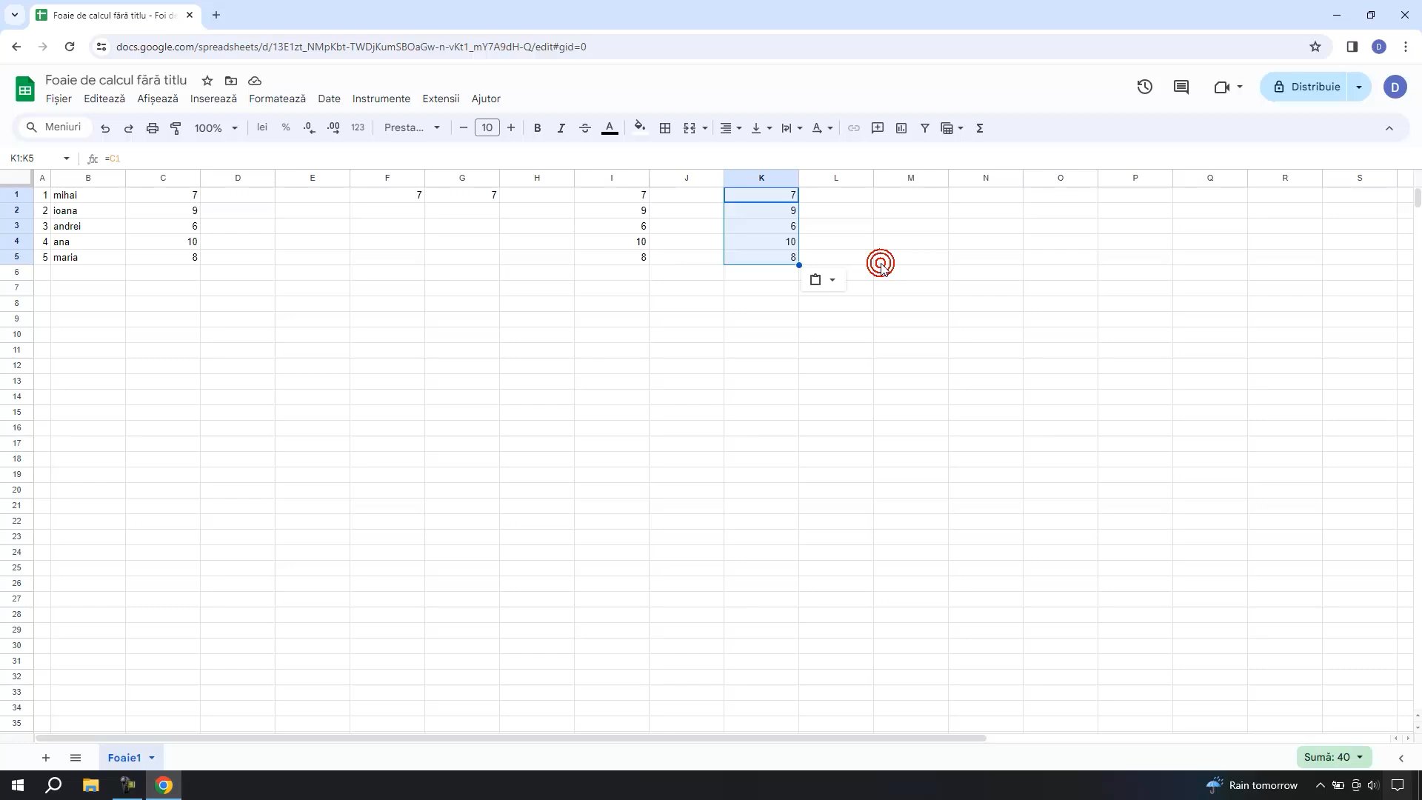Click the font size input field

(x=487, y=127)
